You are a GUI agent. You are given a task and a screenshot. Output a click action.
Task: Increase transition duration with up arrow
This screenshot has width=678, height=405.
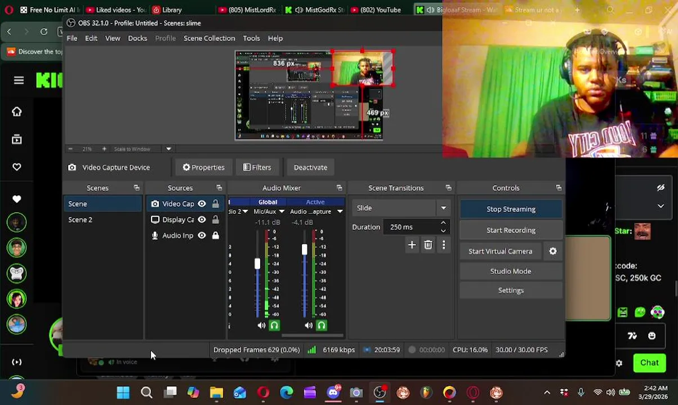(443, 223)
